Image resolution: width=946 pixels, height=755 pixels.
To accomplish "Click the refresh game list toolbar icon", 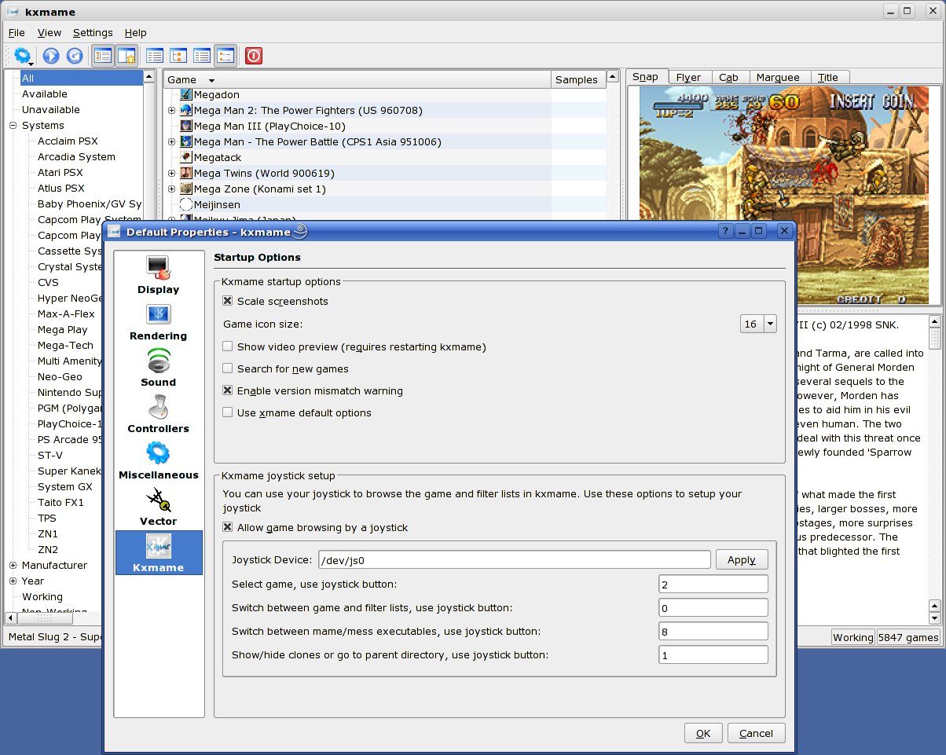I will click(x=75, y=56).
